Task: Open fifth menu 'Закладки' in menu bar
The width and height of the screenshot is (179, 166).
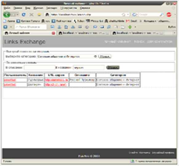Action: pos(51,8)
